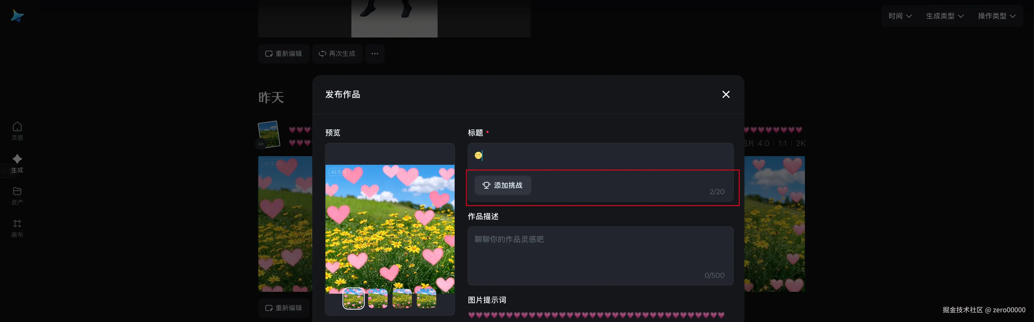The image size is (1034, 322).
Task: Expand the 生成类型 filter dropdown
Action: pos(945,16)
